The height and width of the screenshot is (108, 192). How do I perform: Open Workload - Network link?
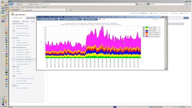(24, 57)
